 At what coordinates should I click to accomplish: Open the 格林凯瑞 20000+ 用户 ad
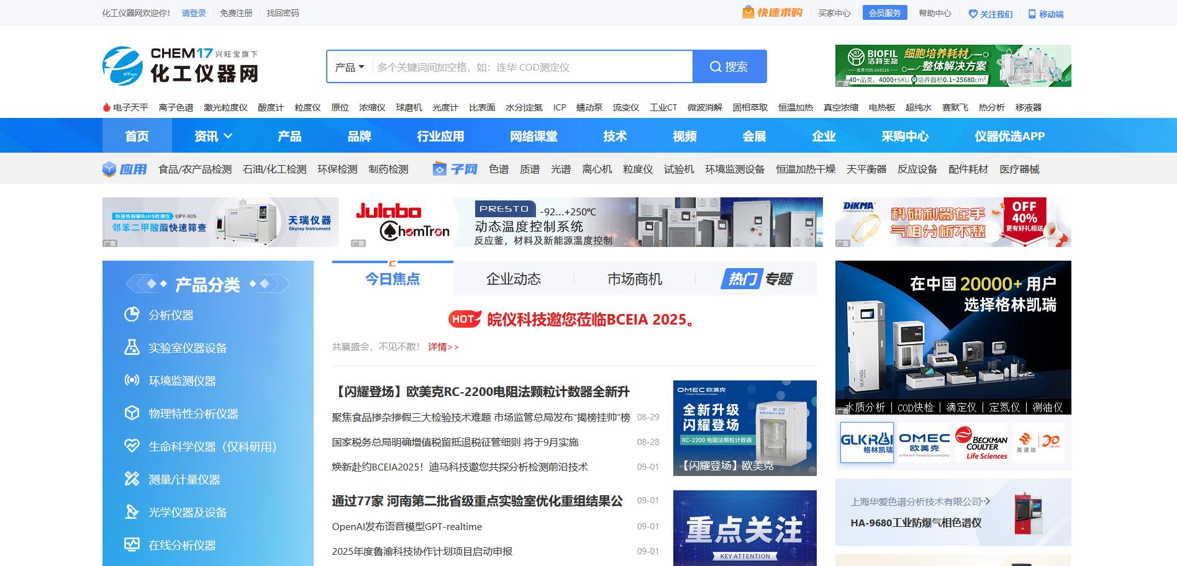pyautogui.click(x=953, y=338)
